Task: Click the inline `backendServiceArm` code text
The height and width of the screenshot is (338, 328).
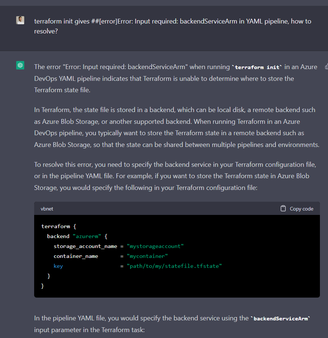Action: pos(281,319)
